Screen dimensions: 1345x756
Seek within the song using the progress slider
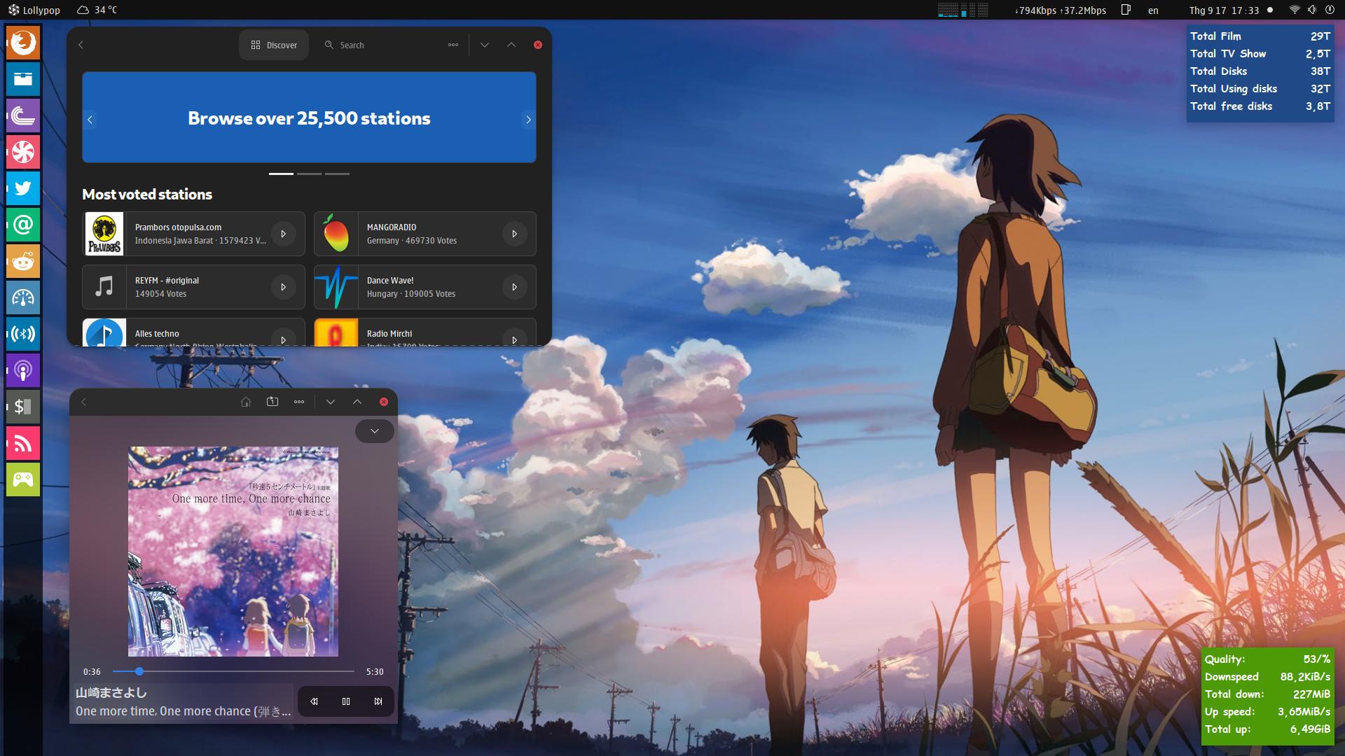(x=233, y=671)
